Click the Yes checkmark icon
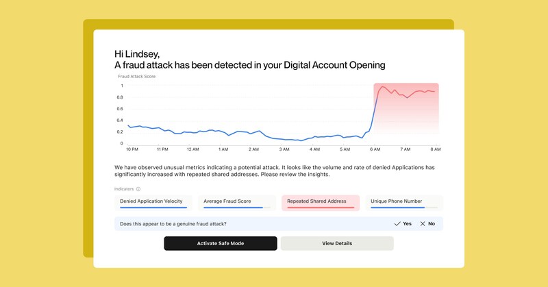 (x=397, y=224)
